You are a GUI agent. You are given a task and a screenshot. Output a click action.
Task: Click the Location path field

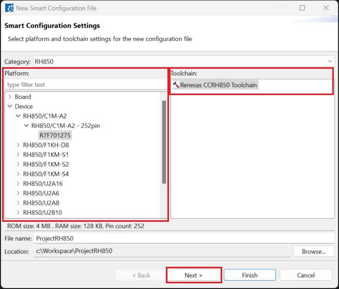(162, 251)
